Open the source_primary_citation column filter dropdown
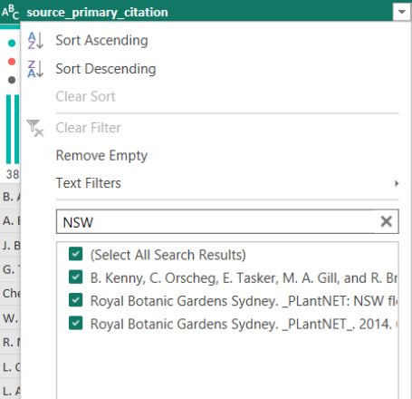412x399 pixels. [x=401, y=12]
